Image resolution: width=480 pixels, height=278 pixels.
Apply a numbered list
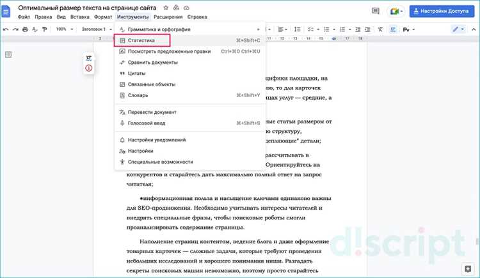[342, 29]
